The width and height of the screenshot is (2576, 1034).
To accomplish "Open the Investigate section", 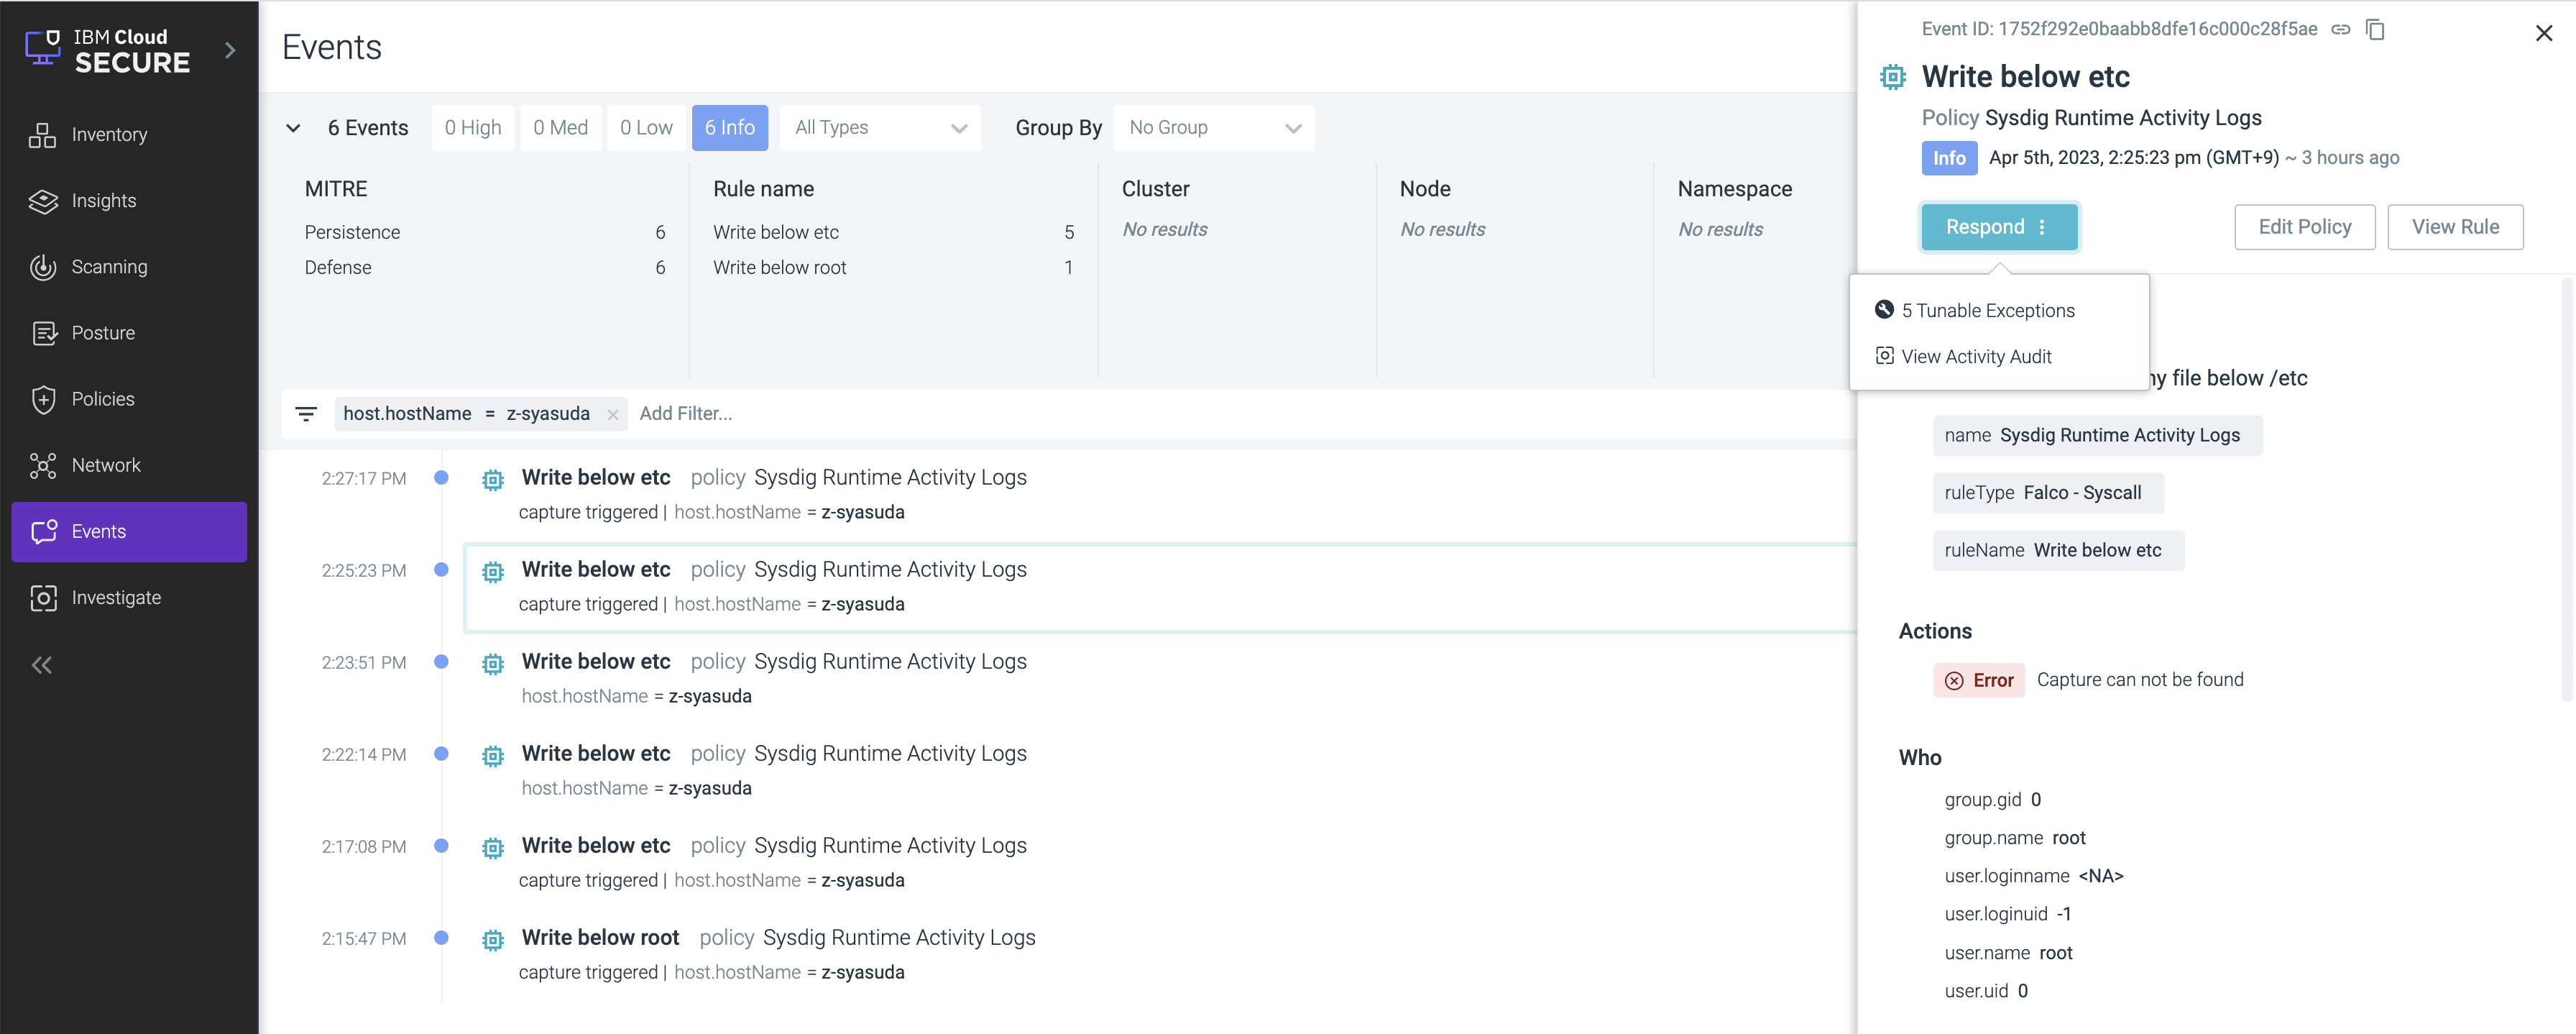I will (x=115, y=598).
